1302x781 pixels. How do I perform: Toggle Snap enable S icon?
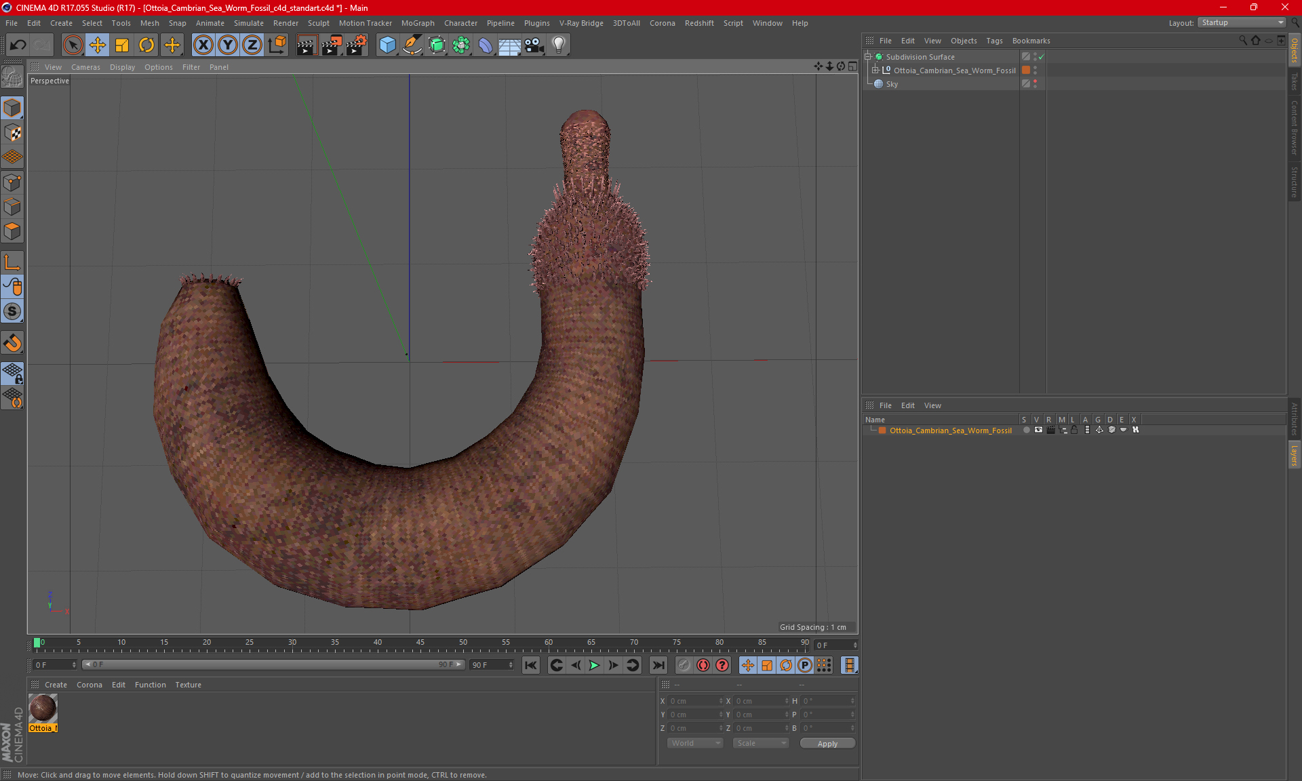click(x=12, y=312)
